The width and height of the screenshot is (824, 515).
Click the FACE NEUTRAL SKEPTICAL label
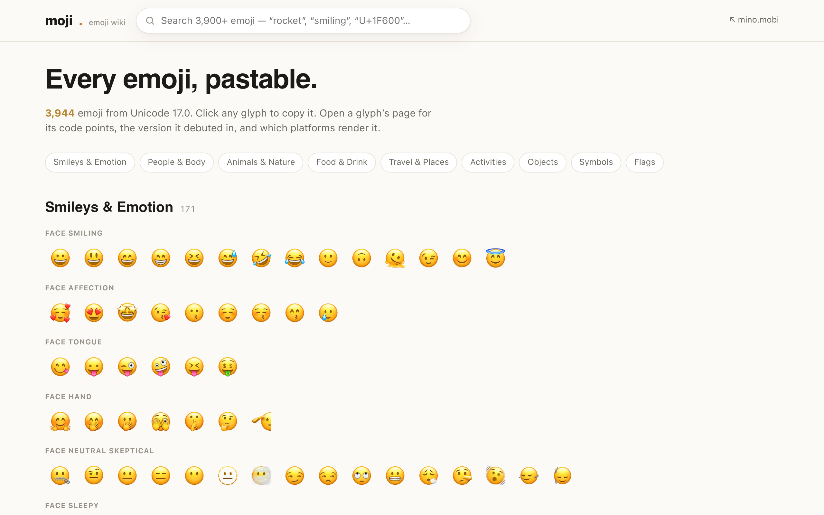click(x=99, y=451)
